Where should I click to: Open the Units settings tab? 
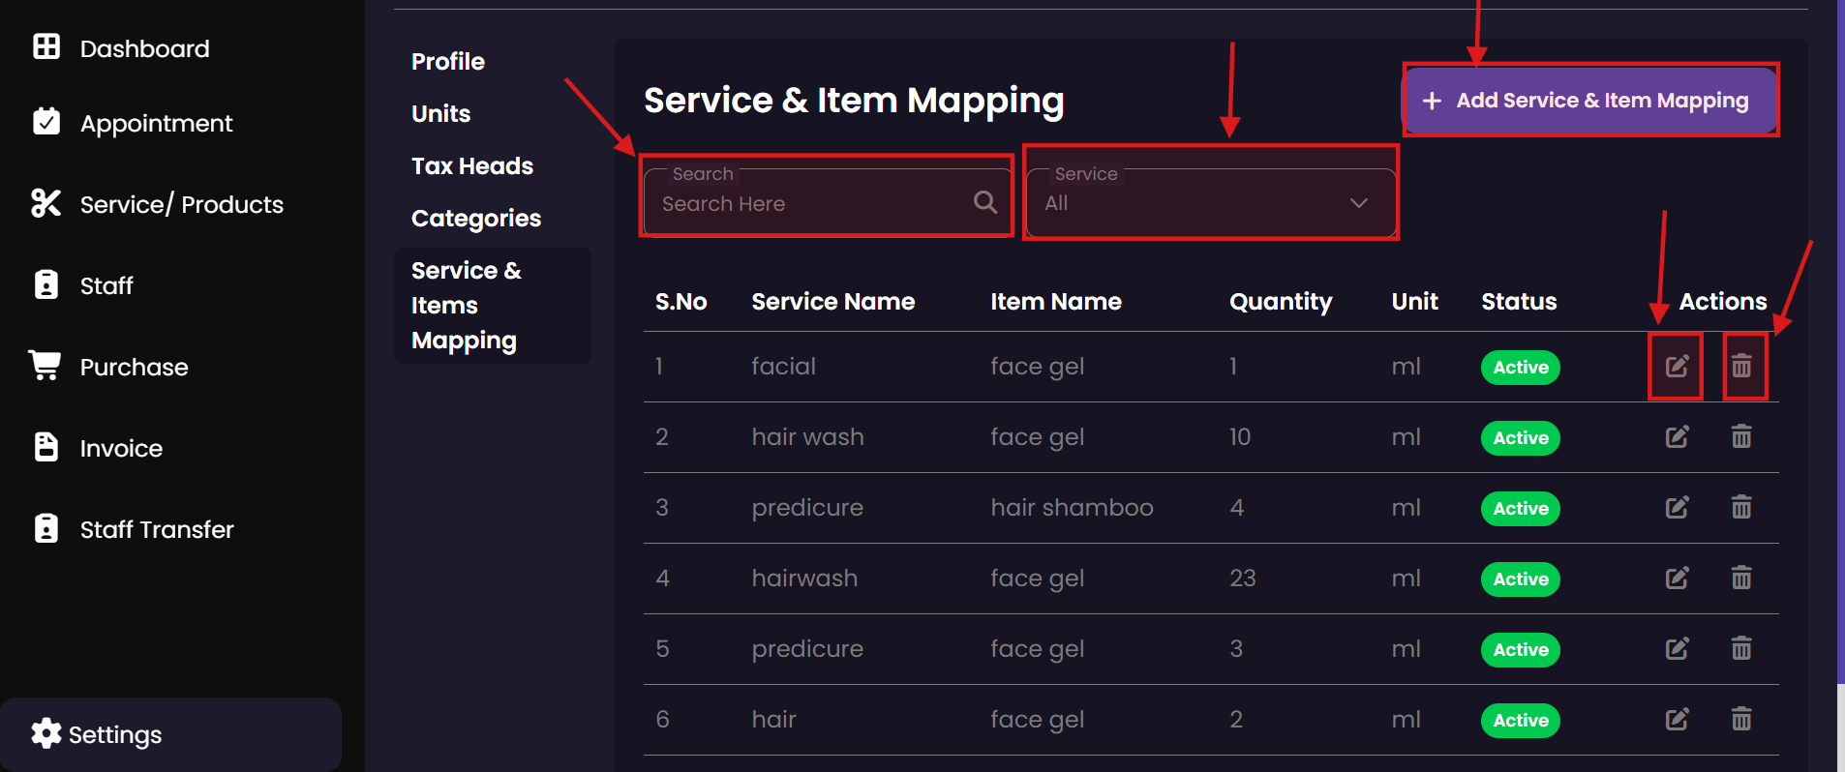click(440, 114)
